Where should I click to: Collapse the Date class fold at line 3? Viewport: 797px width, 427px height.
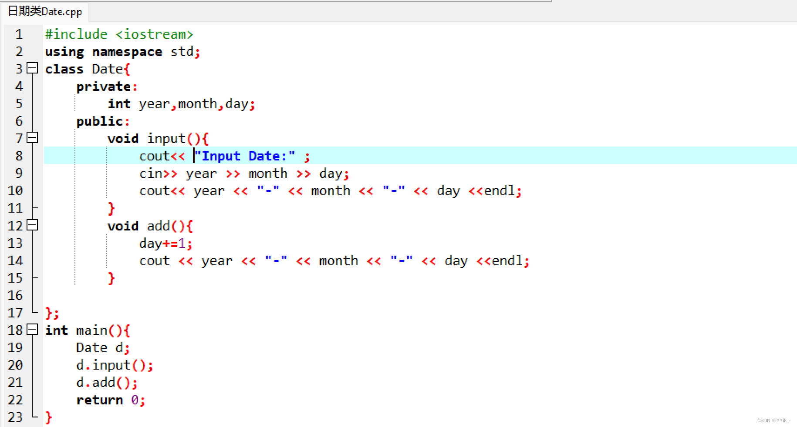(x=32, y=68)
